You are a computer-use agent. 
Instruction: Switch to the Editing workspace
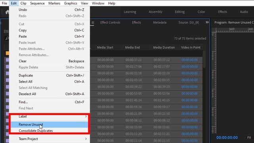point(180,12)
